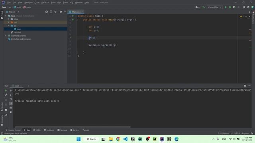The image size is (255, 143).
Task: Open the Current File run configuration dropdown
Action: pos(214,7)
